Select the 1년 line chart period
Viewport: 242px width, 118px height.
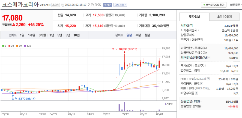pyautogui.click(x=51, y=35)
